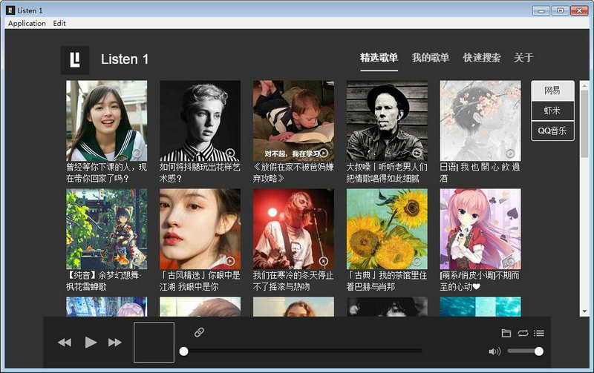Play icon on 曾经等你下课的人 cover

click(137, 153)
